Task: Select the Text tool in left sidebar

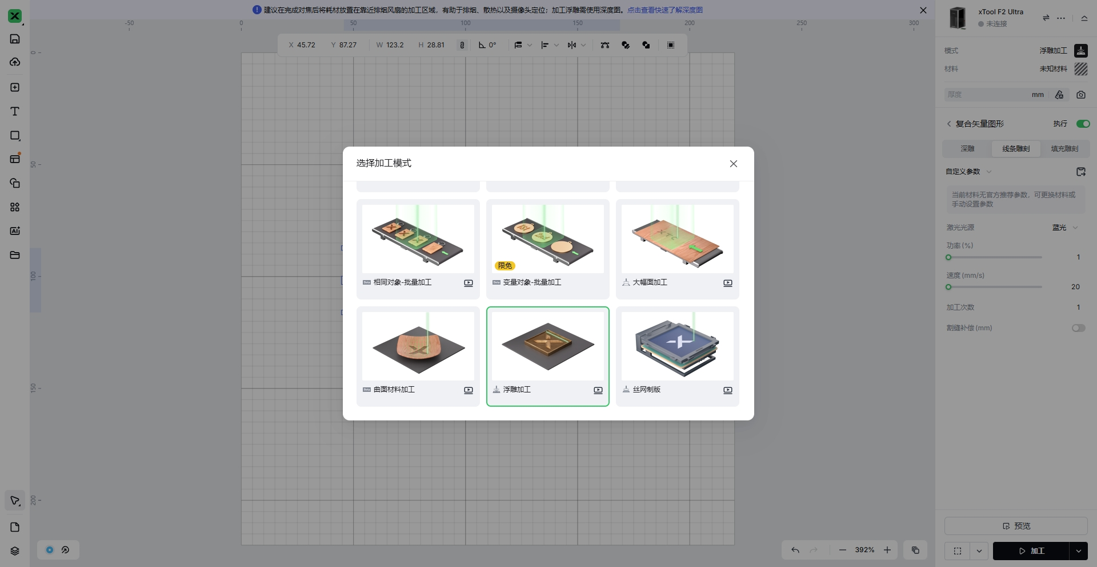Action: pyautogui.click(x=15, y=111)
